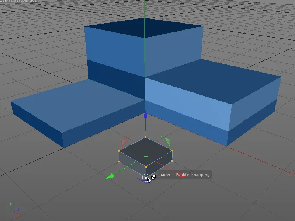Click the green crosshair at the Quader center
Image resolution: width=295 pixels, height=221 pixels.
coord(146,156)
